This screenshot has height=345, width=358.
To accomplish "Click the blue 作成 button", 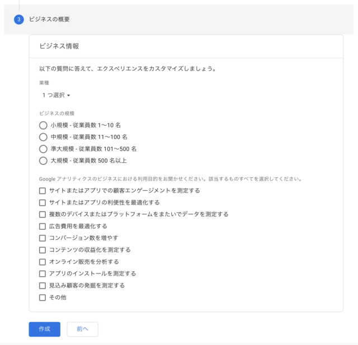I will pos(45,329).
